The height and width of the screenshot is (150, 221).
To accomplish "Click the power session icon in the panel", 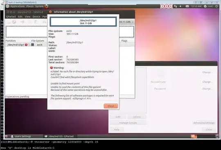I will click(216, 6).
